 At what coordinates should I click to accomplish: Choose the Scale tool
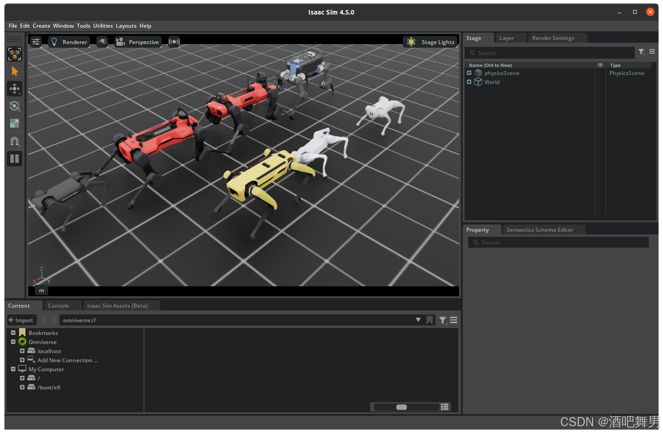[x=15, y=123]
